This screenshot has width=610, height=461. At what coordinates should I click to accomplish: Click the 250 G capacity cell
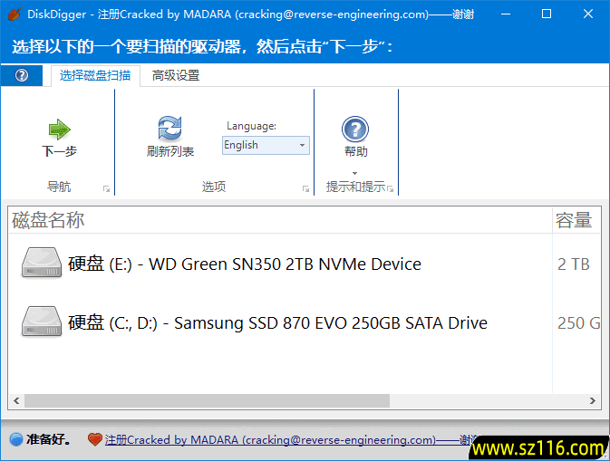[578, 323]
